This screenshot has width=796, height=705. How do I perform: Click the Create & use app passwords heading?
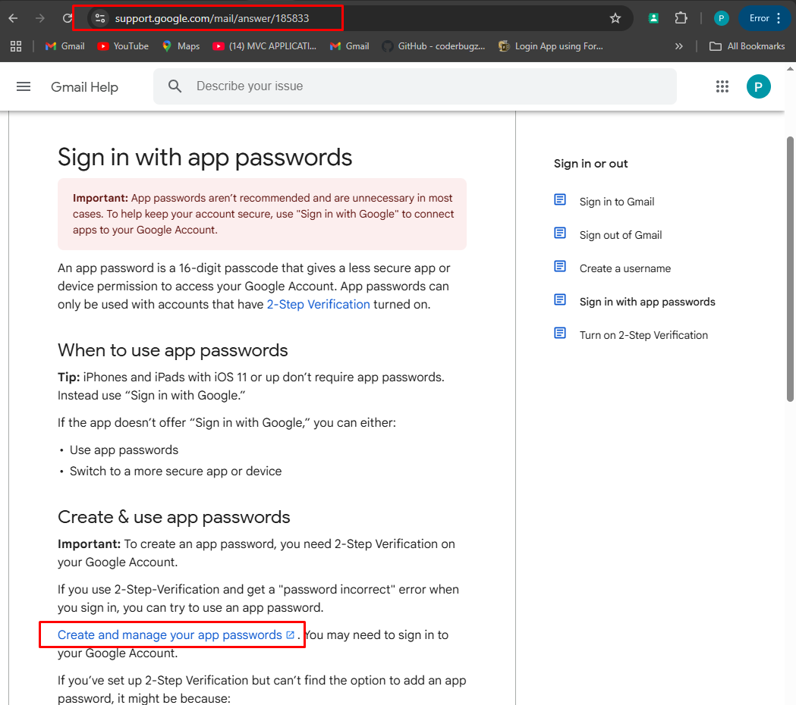pos(174,517)
